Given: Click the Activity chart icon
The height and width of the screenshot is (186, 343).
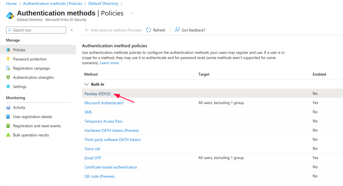Looking at the screenshot, I should [8, 107].
